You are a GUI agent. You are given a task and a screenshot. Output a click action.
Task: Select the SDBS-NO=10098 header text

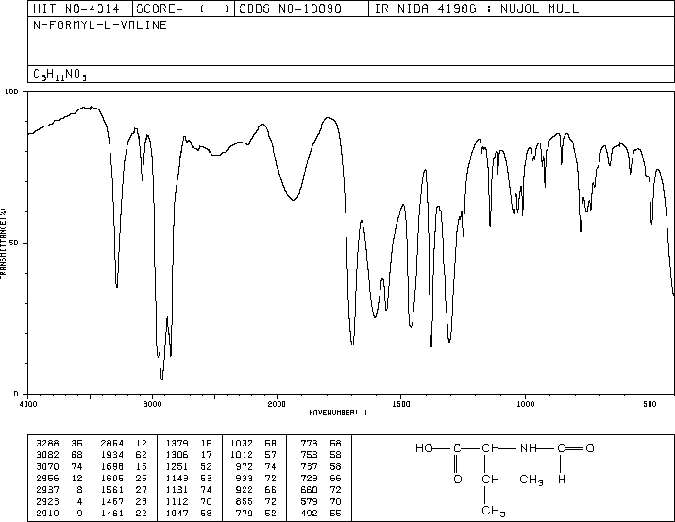290,8
